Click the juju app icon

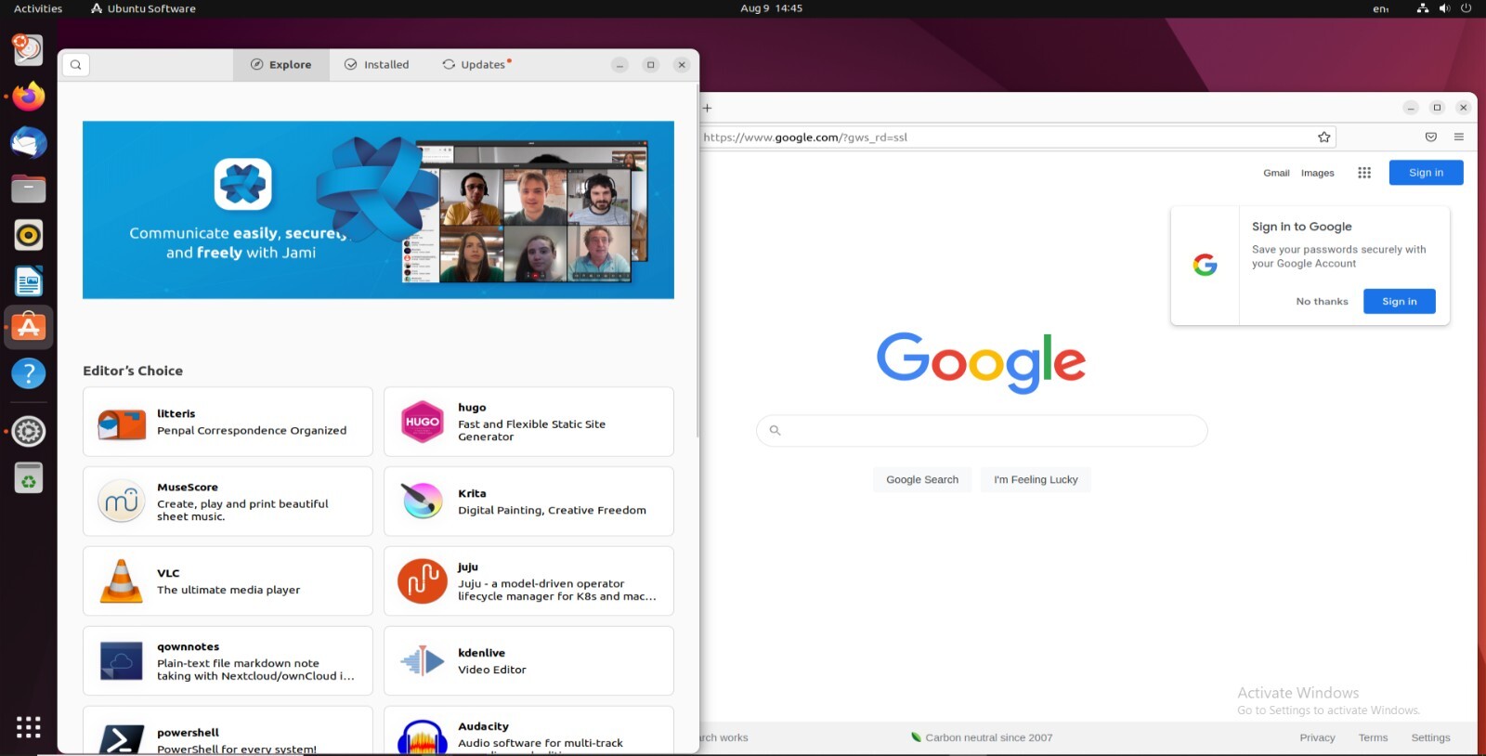point(422,581)
